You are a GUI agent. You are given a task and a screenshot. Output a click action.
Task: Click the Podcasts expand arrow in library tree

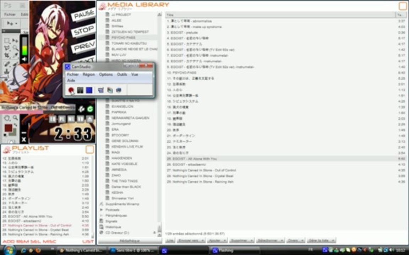click(101, 210)
